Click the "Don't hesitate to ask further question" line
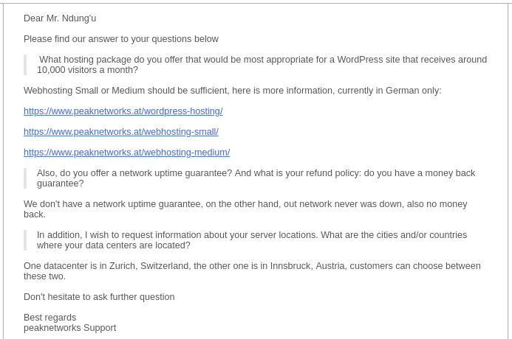Image resolution: width=512 pixels, height=339 pixels. click(x=99, y=297)
